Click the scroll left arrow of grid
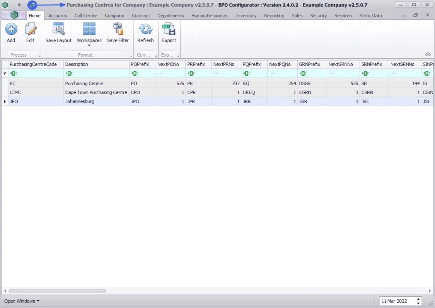This screenshot has height=308, width=435. (x=5, y=291)
